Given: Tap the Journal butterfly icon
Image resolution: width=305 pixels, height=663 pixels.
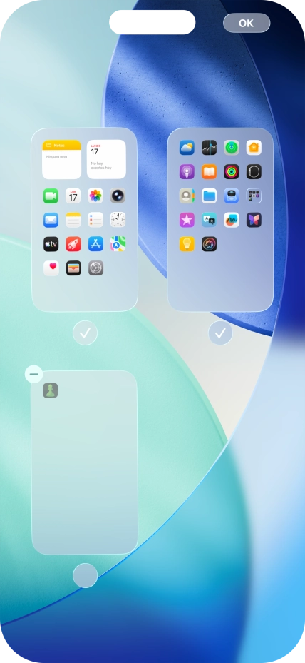Looking at the screenshot, I should [254, 220].
